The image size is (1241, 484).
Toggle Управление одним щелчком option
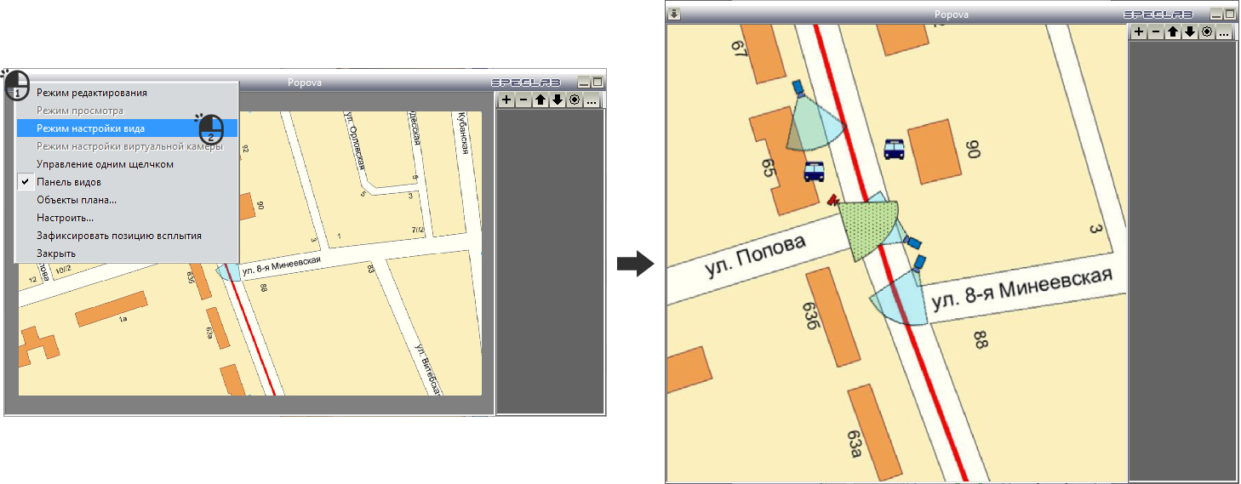(x=126, y=164)
